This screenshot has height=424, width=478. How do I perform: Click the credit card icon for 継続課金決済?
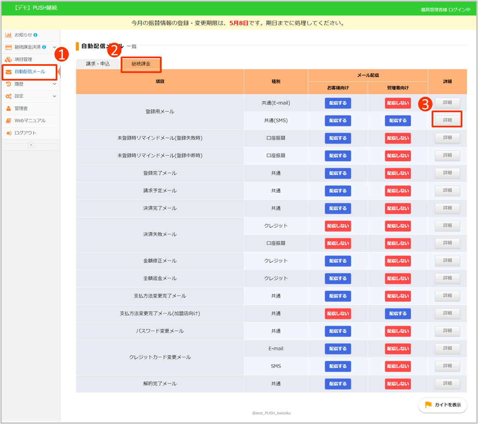[8, 47]
